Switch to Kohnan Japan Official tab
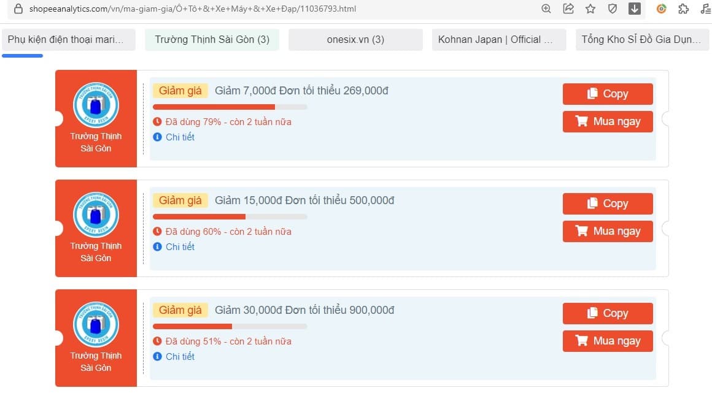712x396 pixels. tap(498, 40)
